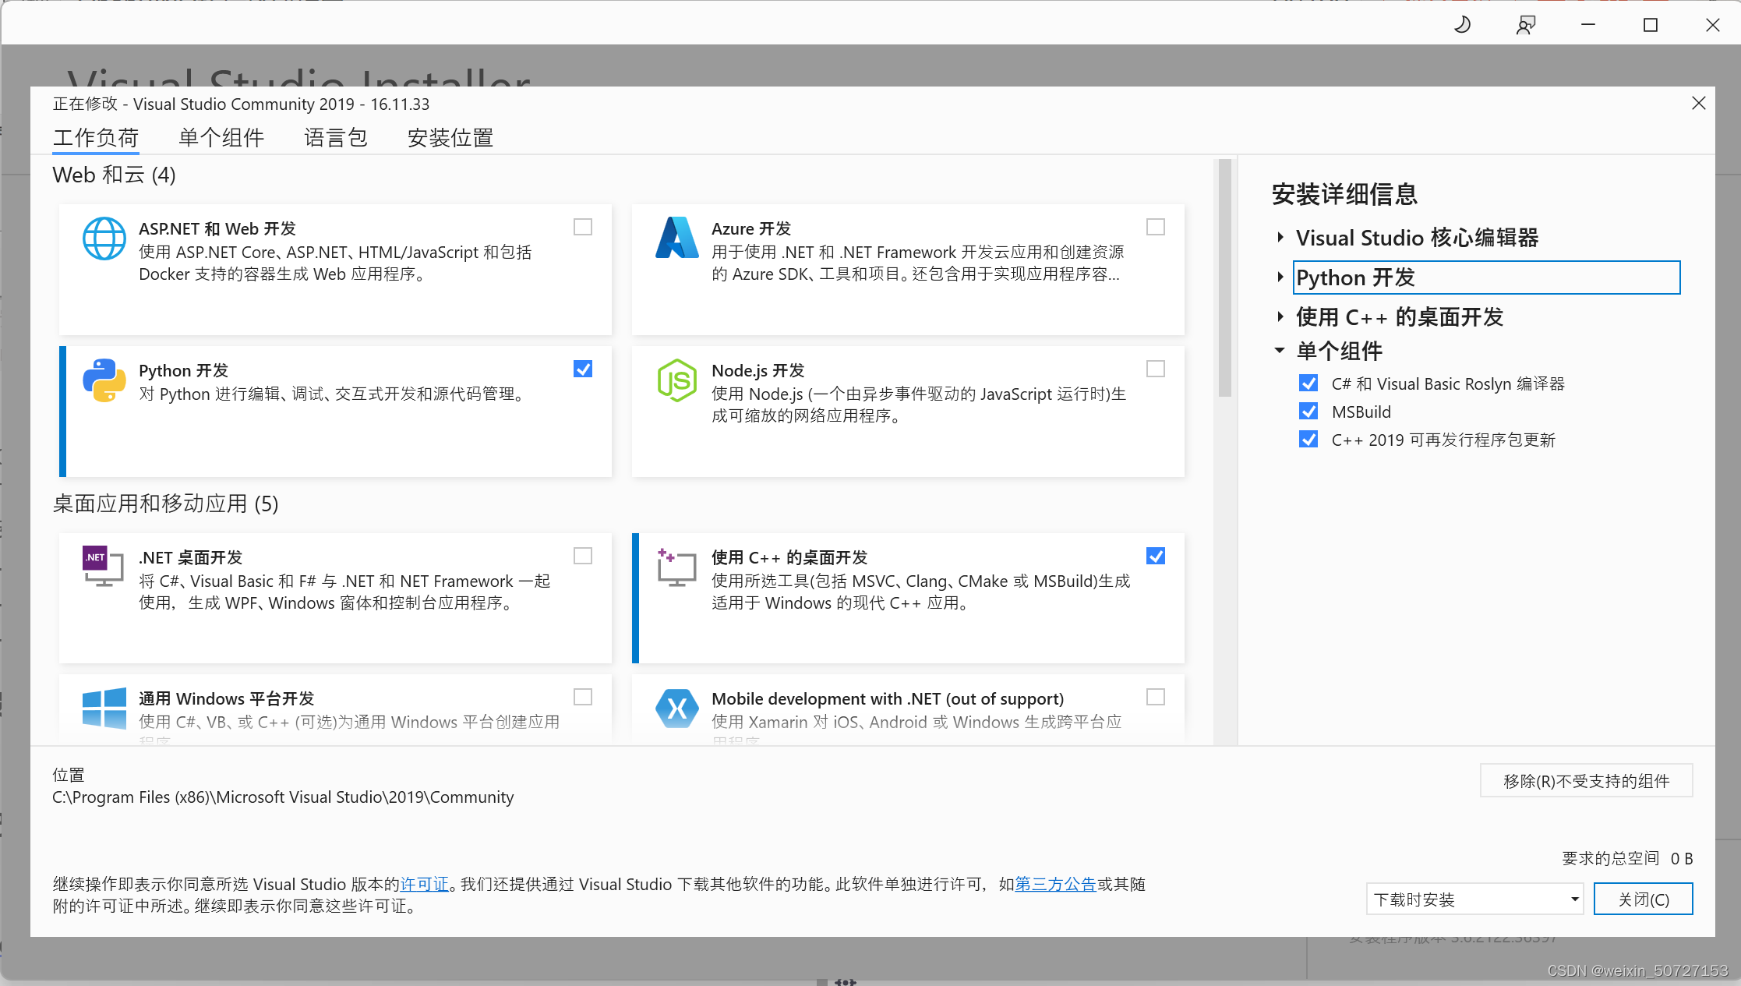The height and width of the screenshot is (986, 1741).
Task: Open the 许可证 license link
Action: (425, 884)
